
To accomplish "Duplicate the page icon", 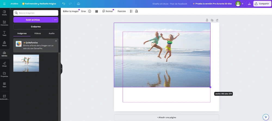I will point(212,20).
